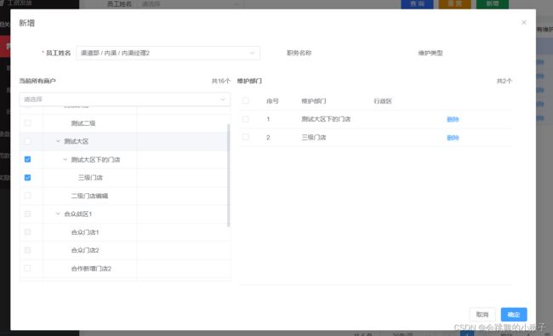Delete 三级门店 from the 维护部门 table
The height and width of the screenshot is (336, 553).
coord(453,138)
